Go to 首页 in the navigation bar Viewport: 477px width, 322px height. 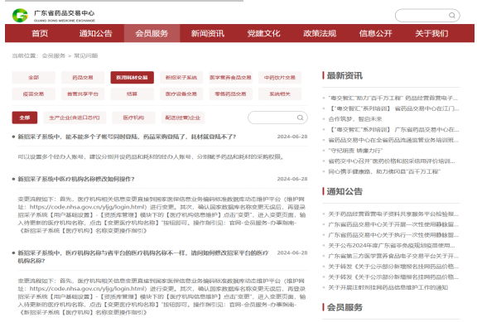(40, 33)
